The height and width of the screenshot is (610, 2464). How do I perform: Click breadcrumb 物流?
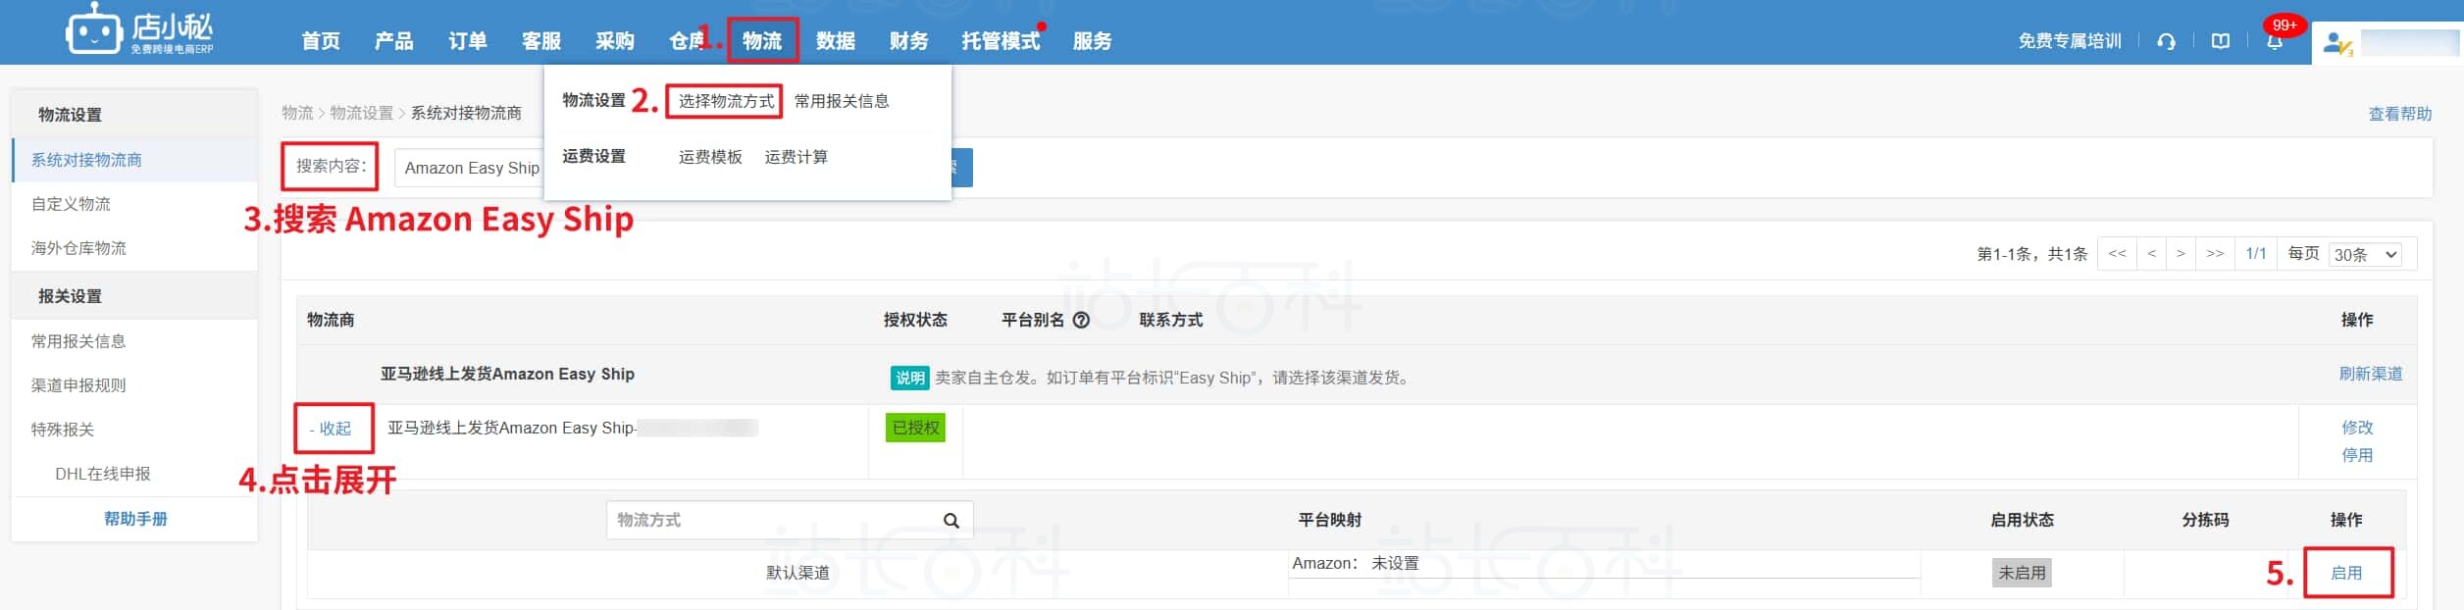(297, 113)
